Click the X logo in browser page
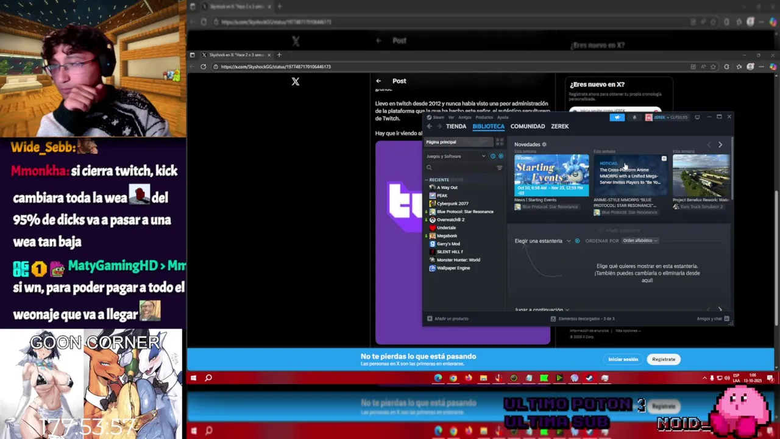780x439 pixels. [296, 82]
